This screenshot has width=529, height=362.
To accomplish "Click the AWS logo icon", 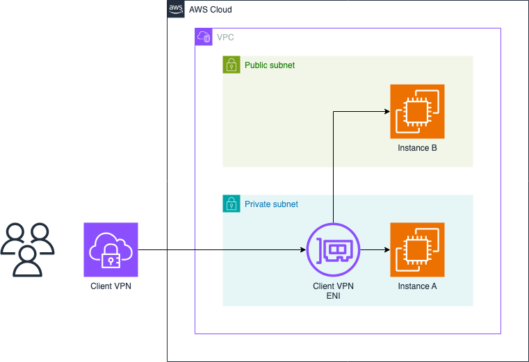I will coord(176,9).
